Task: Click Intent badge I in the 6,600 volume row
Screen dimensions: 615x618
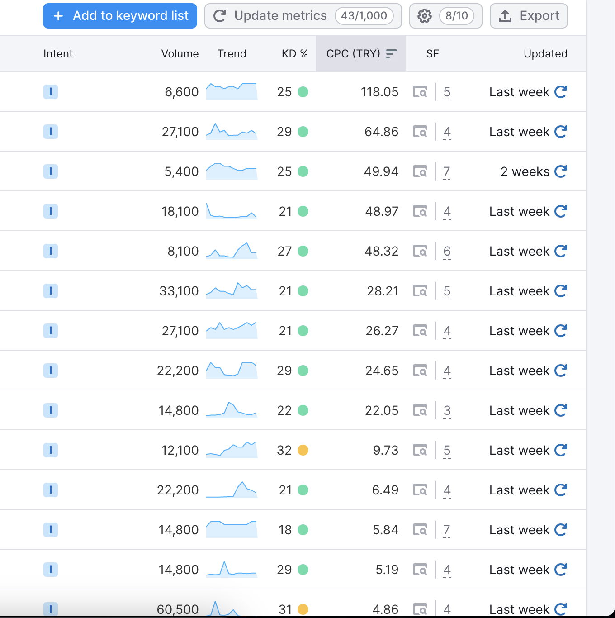Action: [51, 92]
